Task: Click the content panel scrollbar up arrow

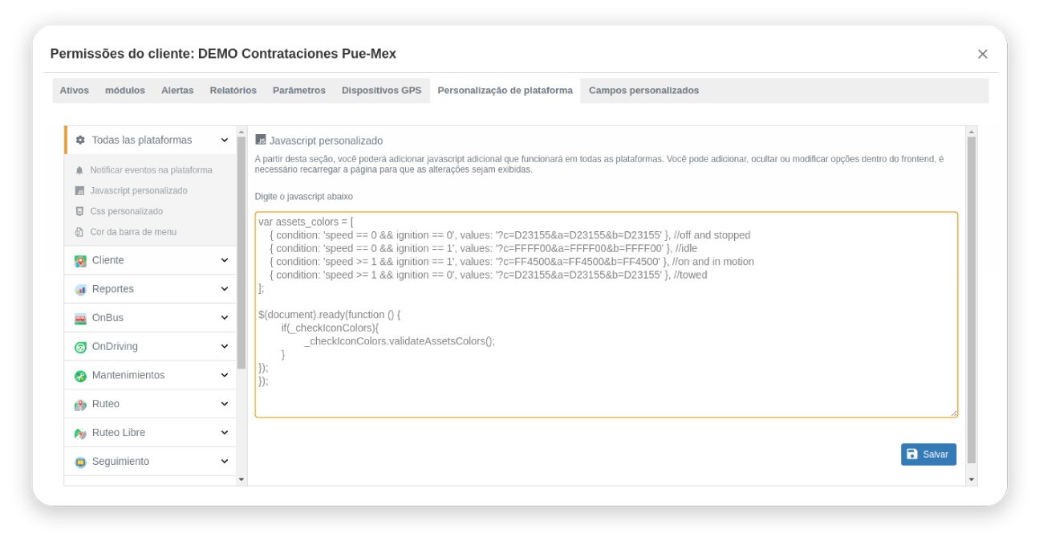Action: click(x=972, y=132)
